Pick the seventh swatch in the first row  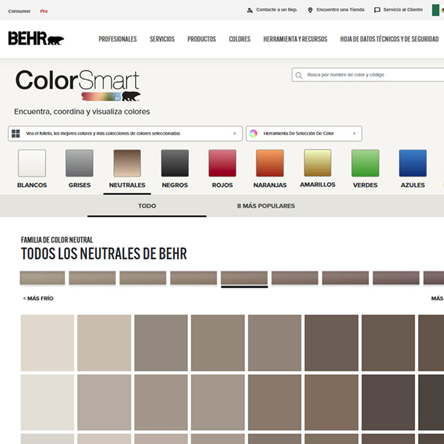coord(388,343)
